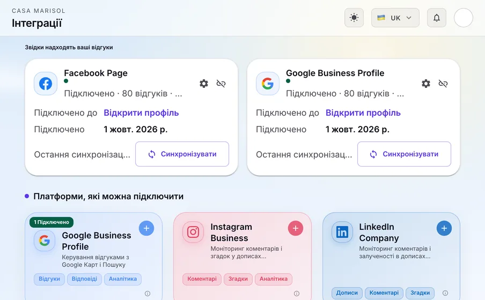Click the LinkedIn Company title

point(379,232)
